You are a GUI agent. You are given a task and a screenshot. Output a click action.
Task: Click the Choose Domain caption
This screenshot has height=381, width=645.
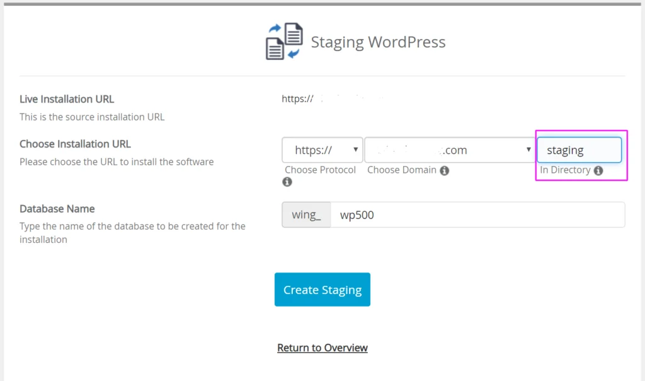tap(402, 170)
